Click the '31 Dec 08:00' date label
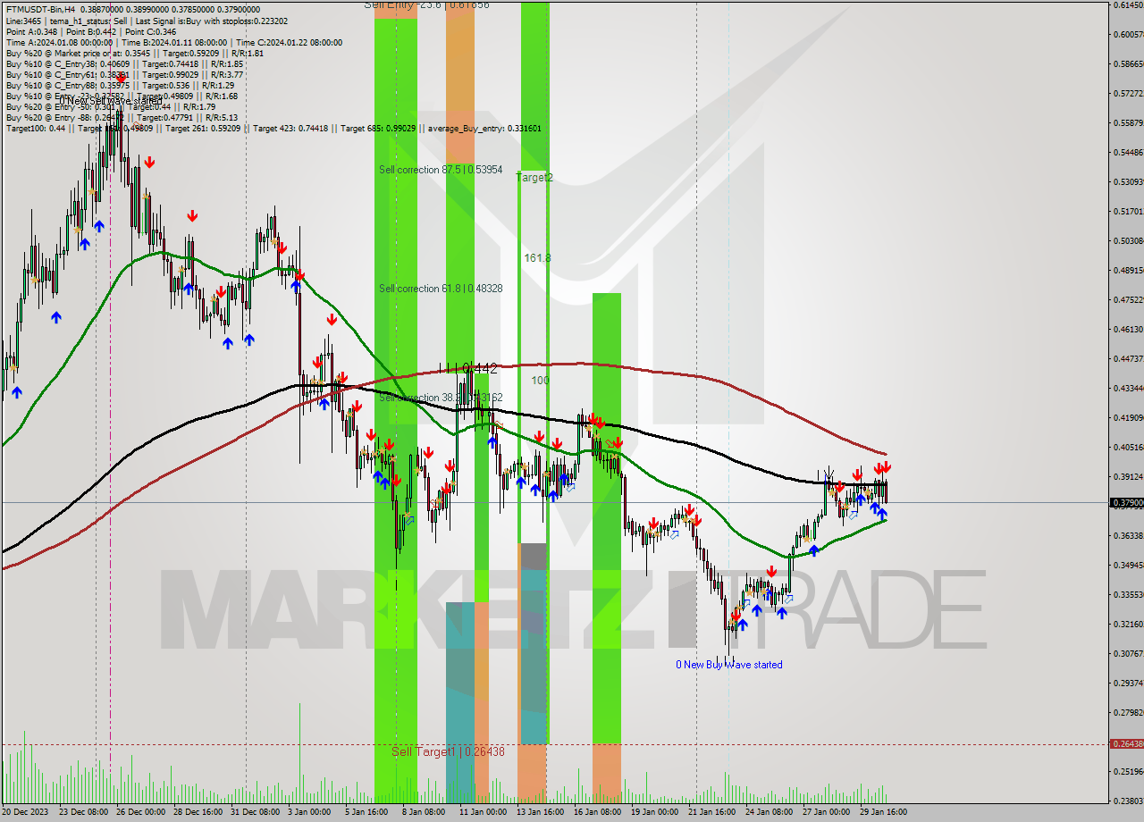Viewport: 1144px width, 822px height. (x=257, y=812)
